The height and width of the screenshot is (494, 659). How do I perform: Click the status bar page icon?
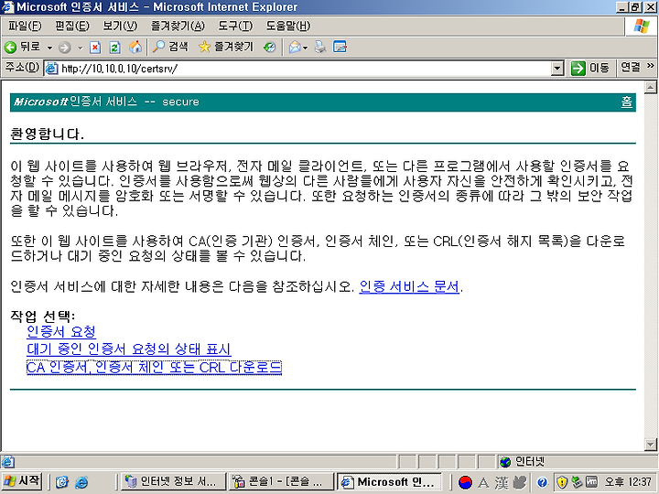coord(7,462)
